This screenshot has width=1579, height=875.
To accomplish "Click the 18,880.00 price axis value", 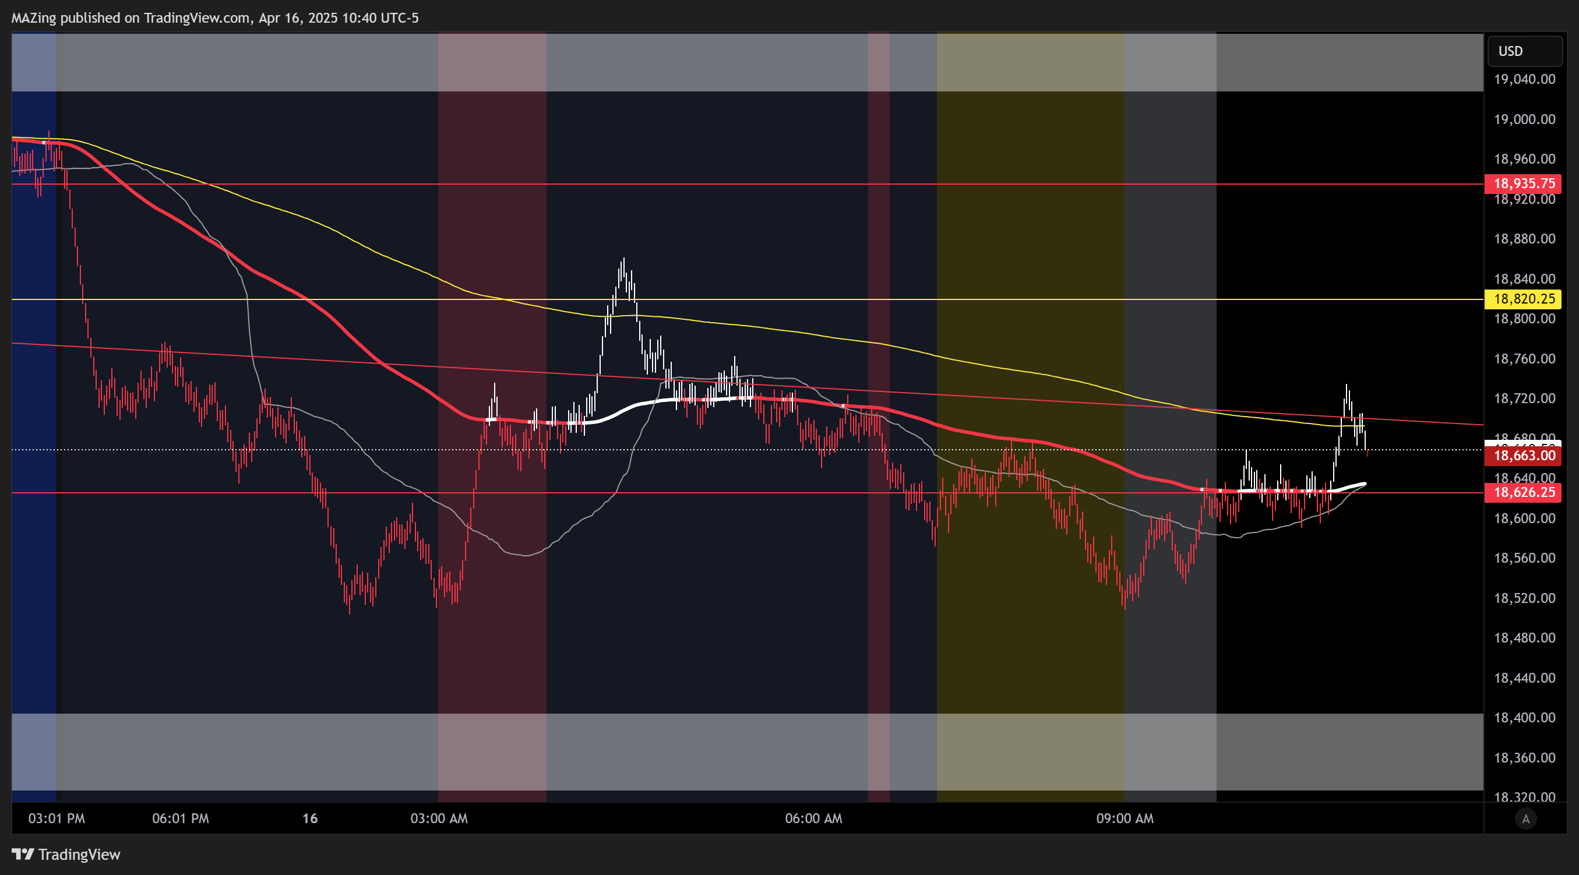I will 1524,238.
